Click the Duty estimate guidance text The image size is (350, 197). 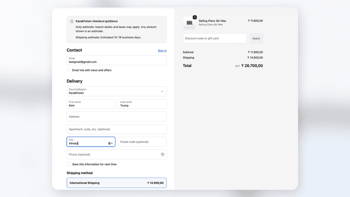pyautogui.click(x=116, y=29)
